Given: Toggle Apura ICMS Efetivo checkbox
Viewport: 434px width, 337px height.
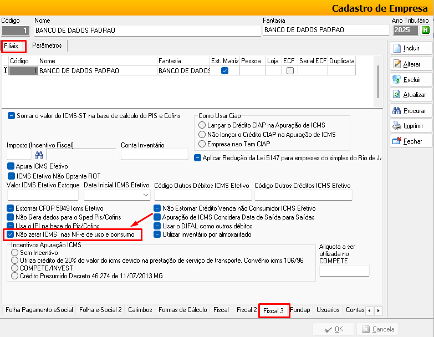Looking at the screenshot, I should click(x=11, y=166).
